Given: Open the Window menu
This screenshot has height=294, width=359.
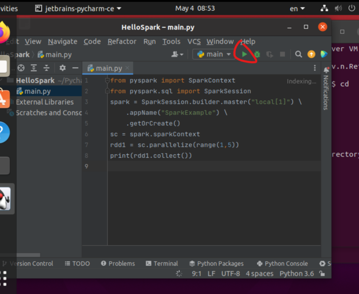Looking at the screenshot, I should [x=220, y=41].
